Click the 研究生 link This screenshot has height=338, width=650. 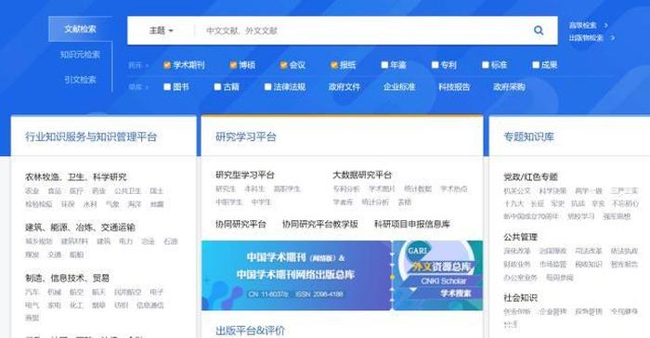tap(226, 188)
